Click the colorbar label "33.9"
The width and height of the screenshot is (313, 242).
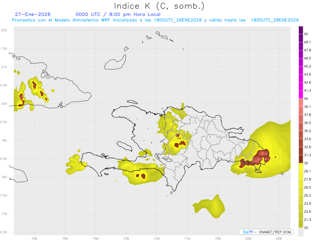[x=308, y=139]
